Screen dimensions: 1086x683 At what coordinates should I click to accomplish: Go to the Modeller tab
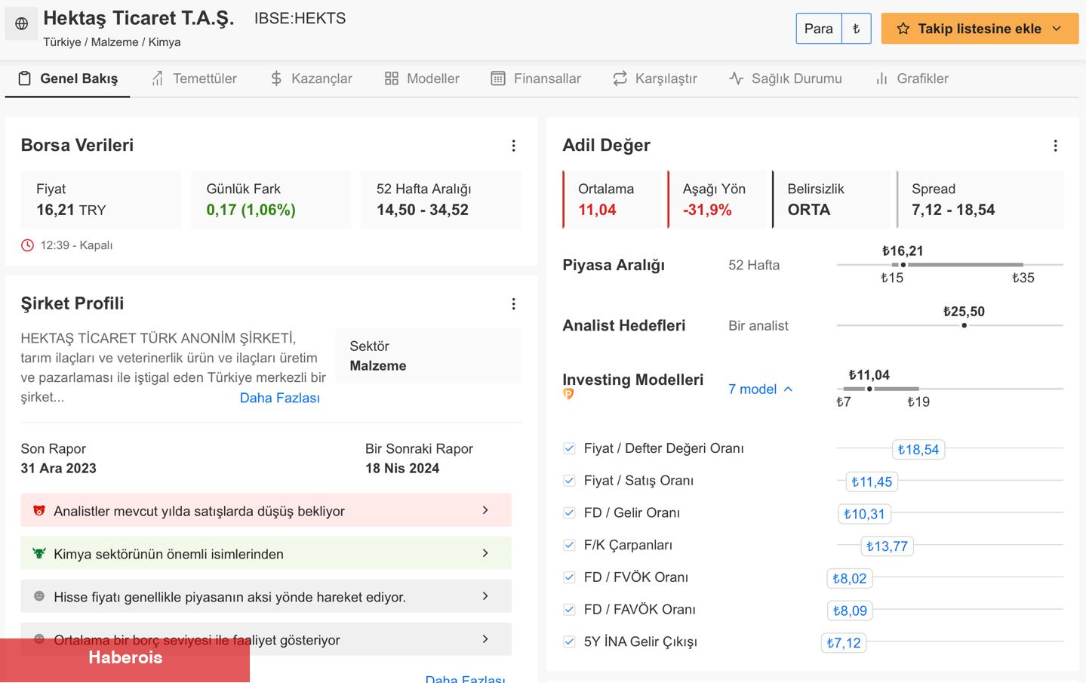(x=422, y=78)
